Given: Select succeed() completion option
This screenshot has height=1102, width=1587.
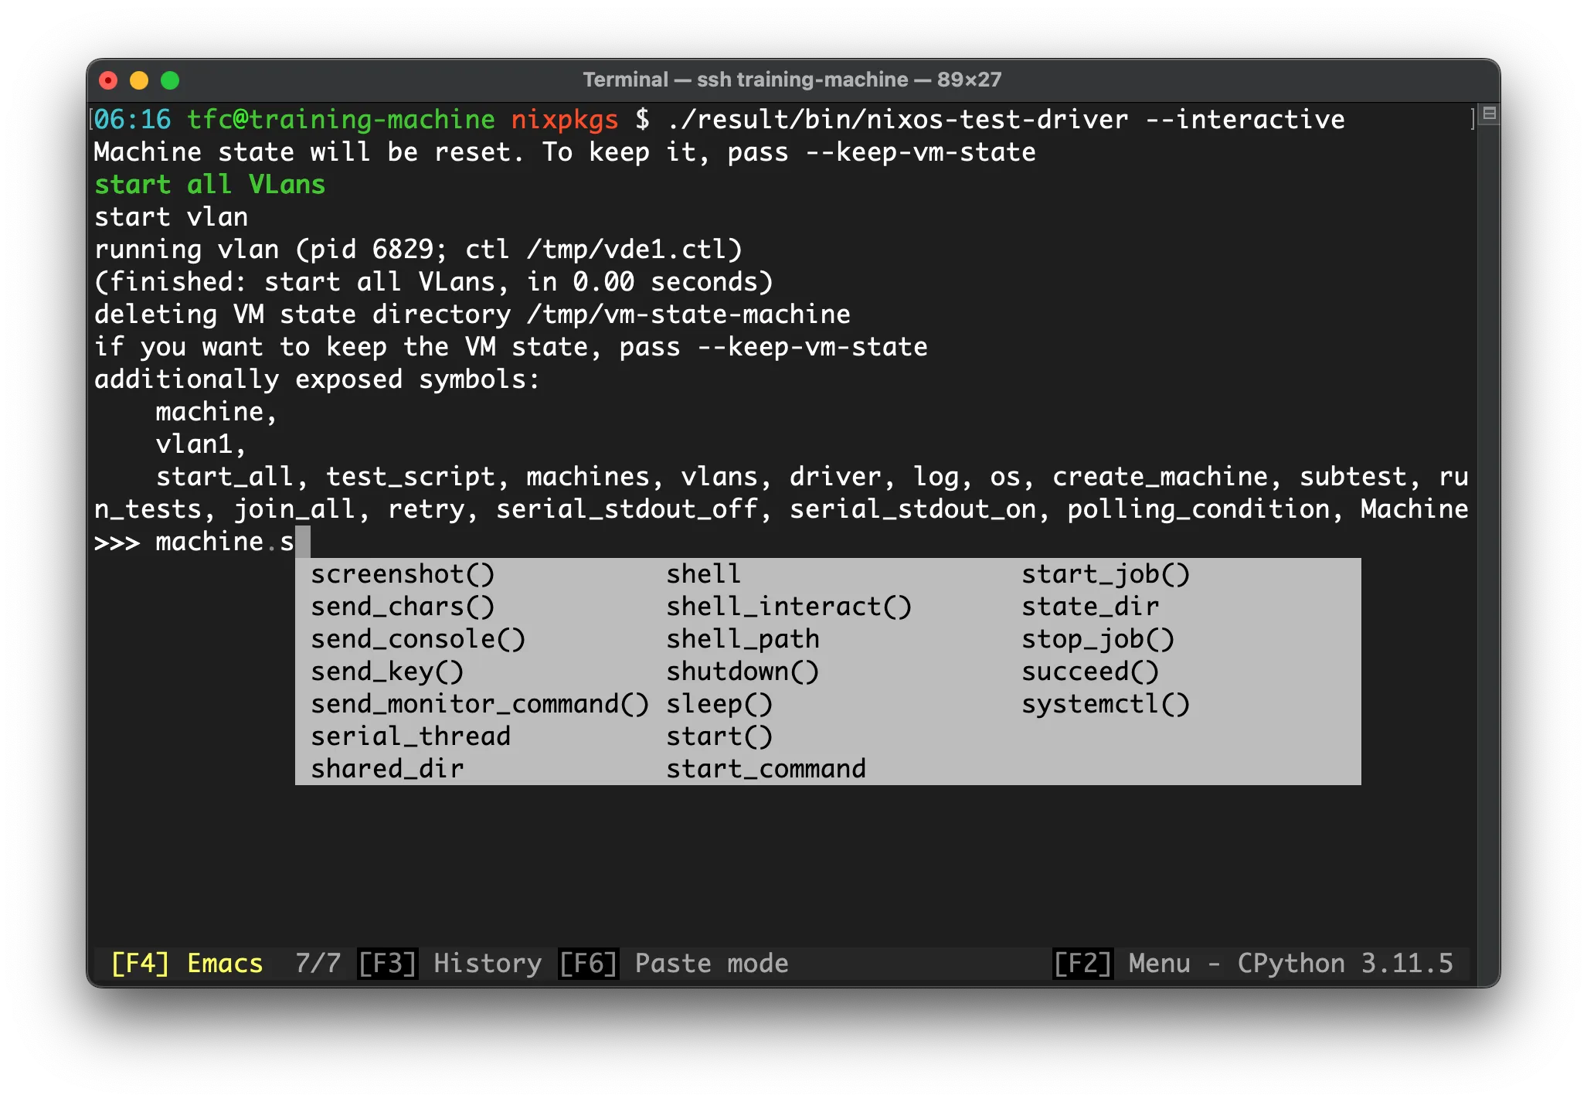Looking at the screenshot, I should [x=1089, y=672].
